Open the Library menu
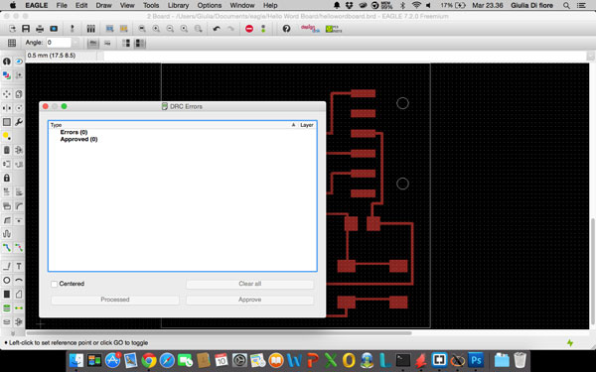596x372 pixels. click(x=178, y=5)
